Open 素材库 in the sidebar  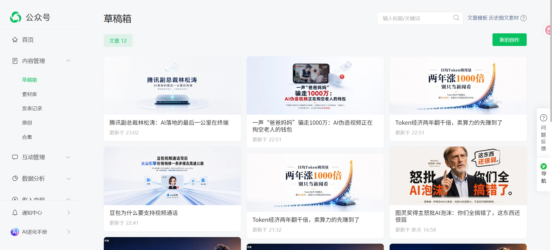point(30,94)
